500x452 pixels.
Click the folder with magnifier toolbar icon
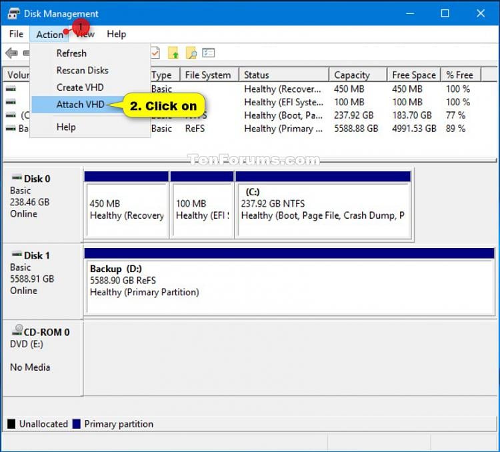pos(191,53)
